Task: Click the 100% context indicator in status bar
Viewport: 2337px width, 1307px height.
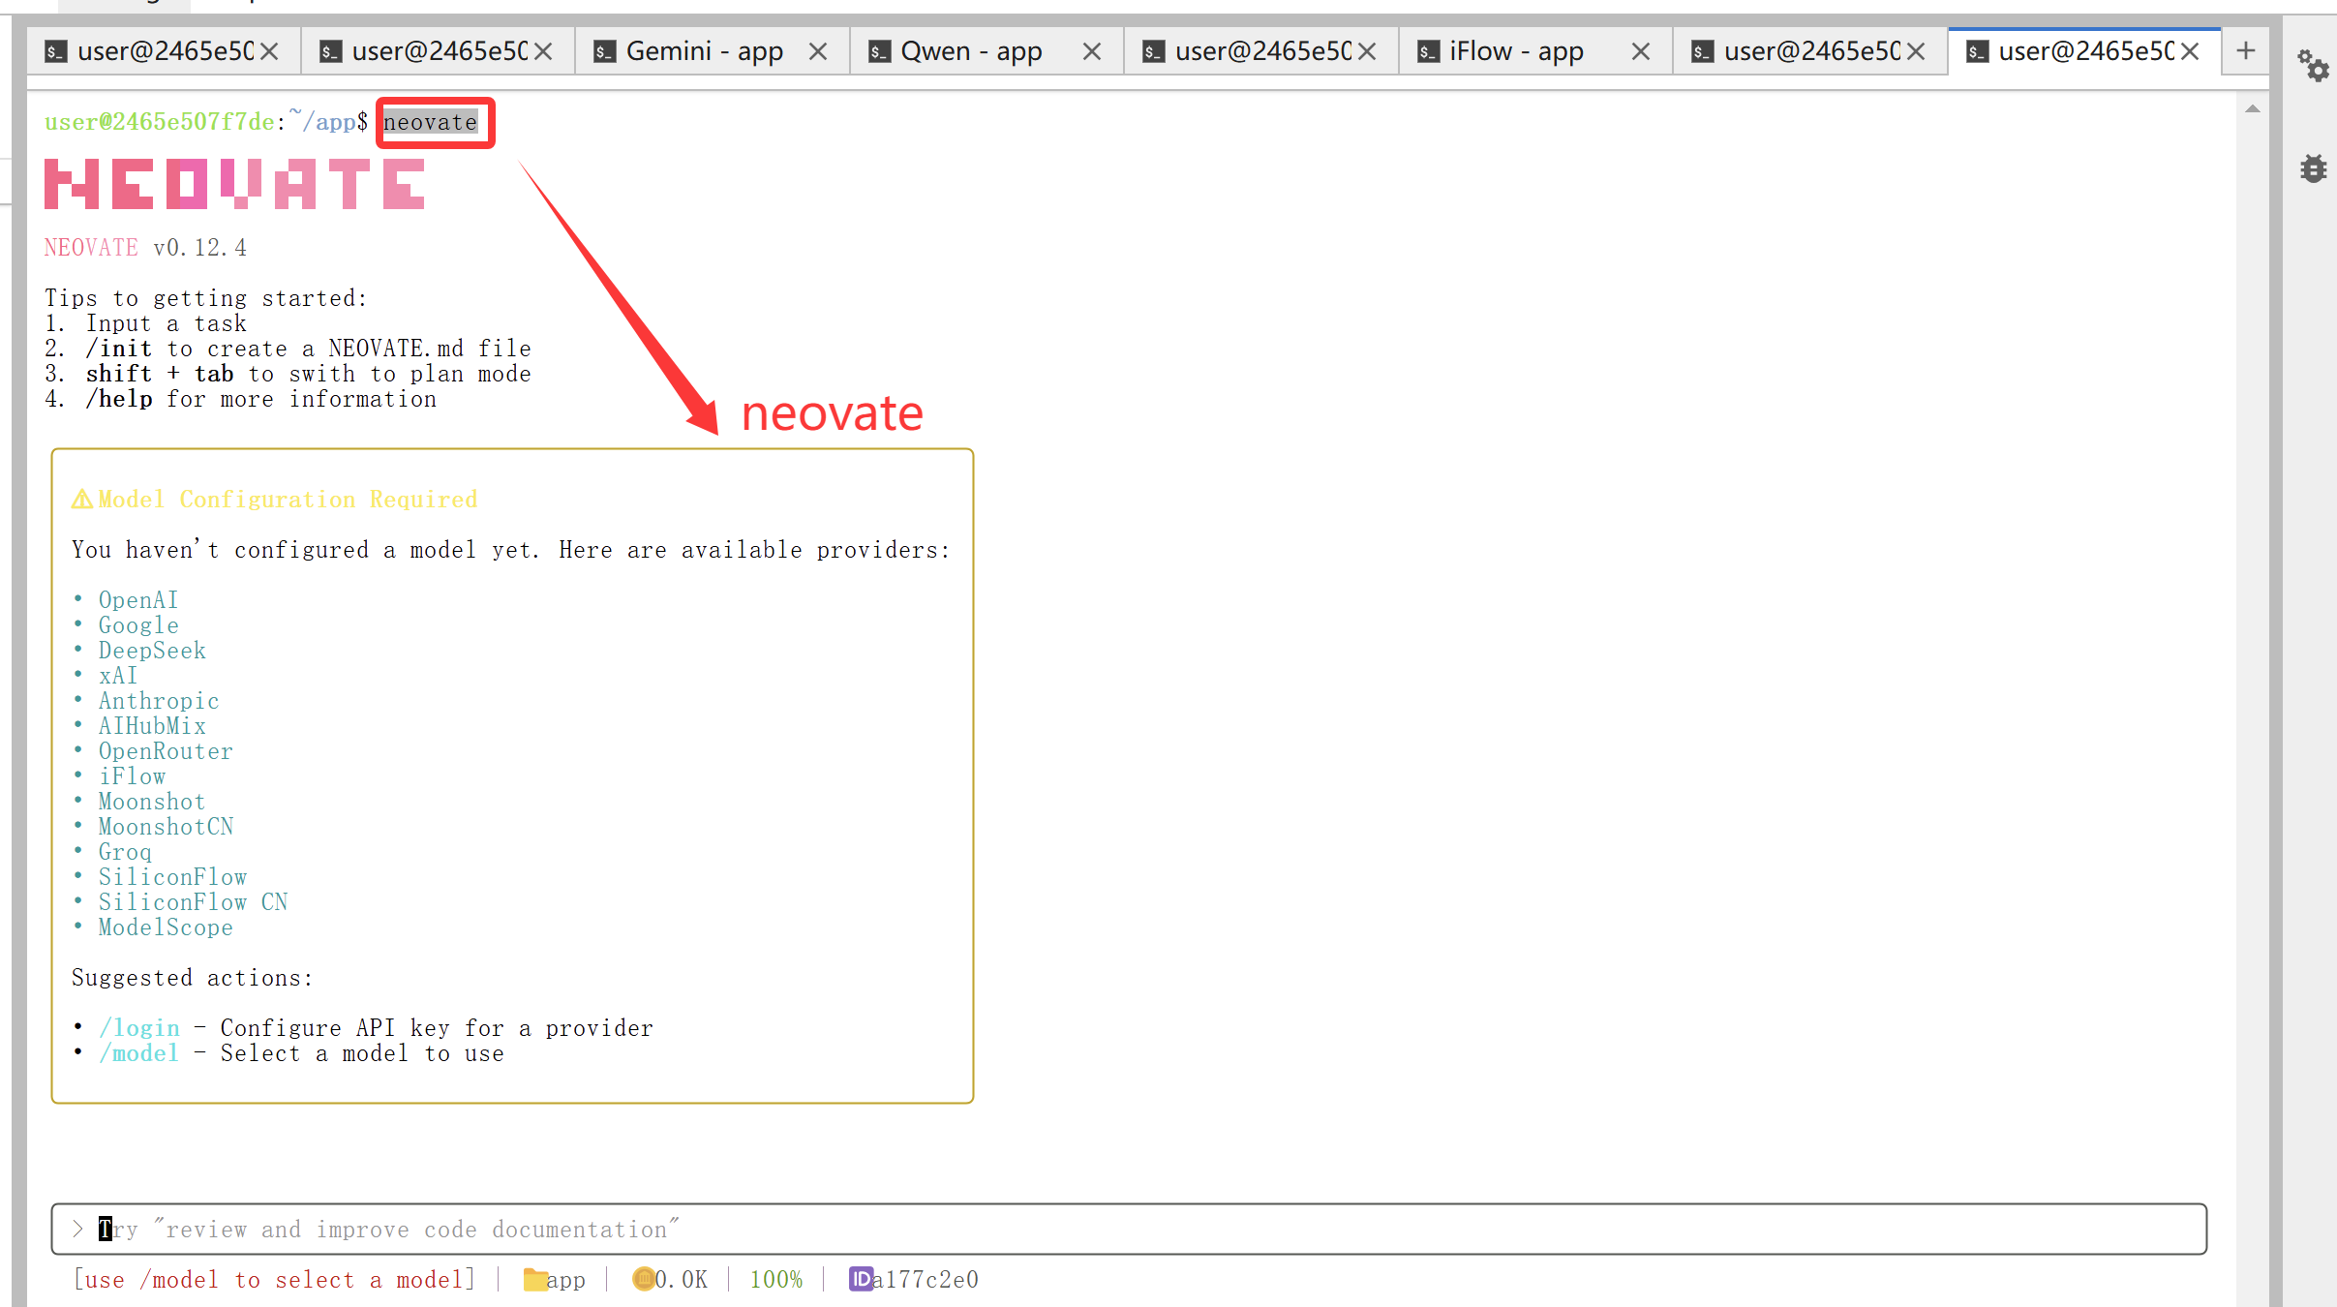Action: click(776, 1280)
